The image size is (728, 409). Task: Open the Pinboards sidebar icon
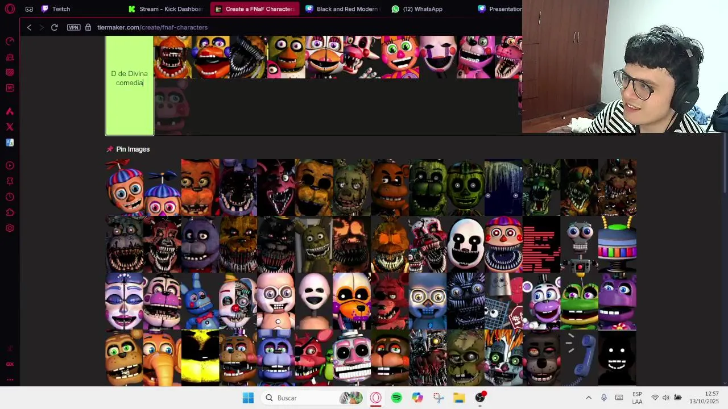pyautogui.click(x=10, y=181)
